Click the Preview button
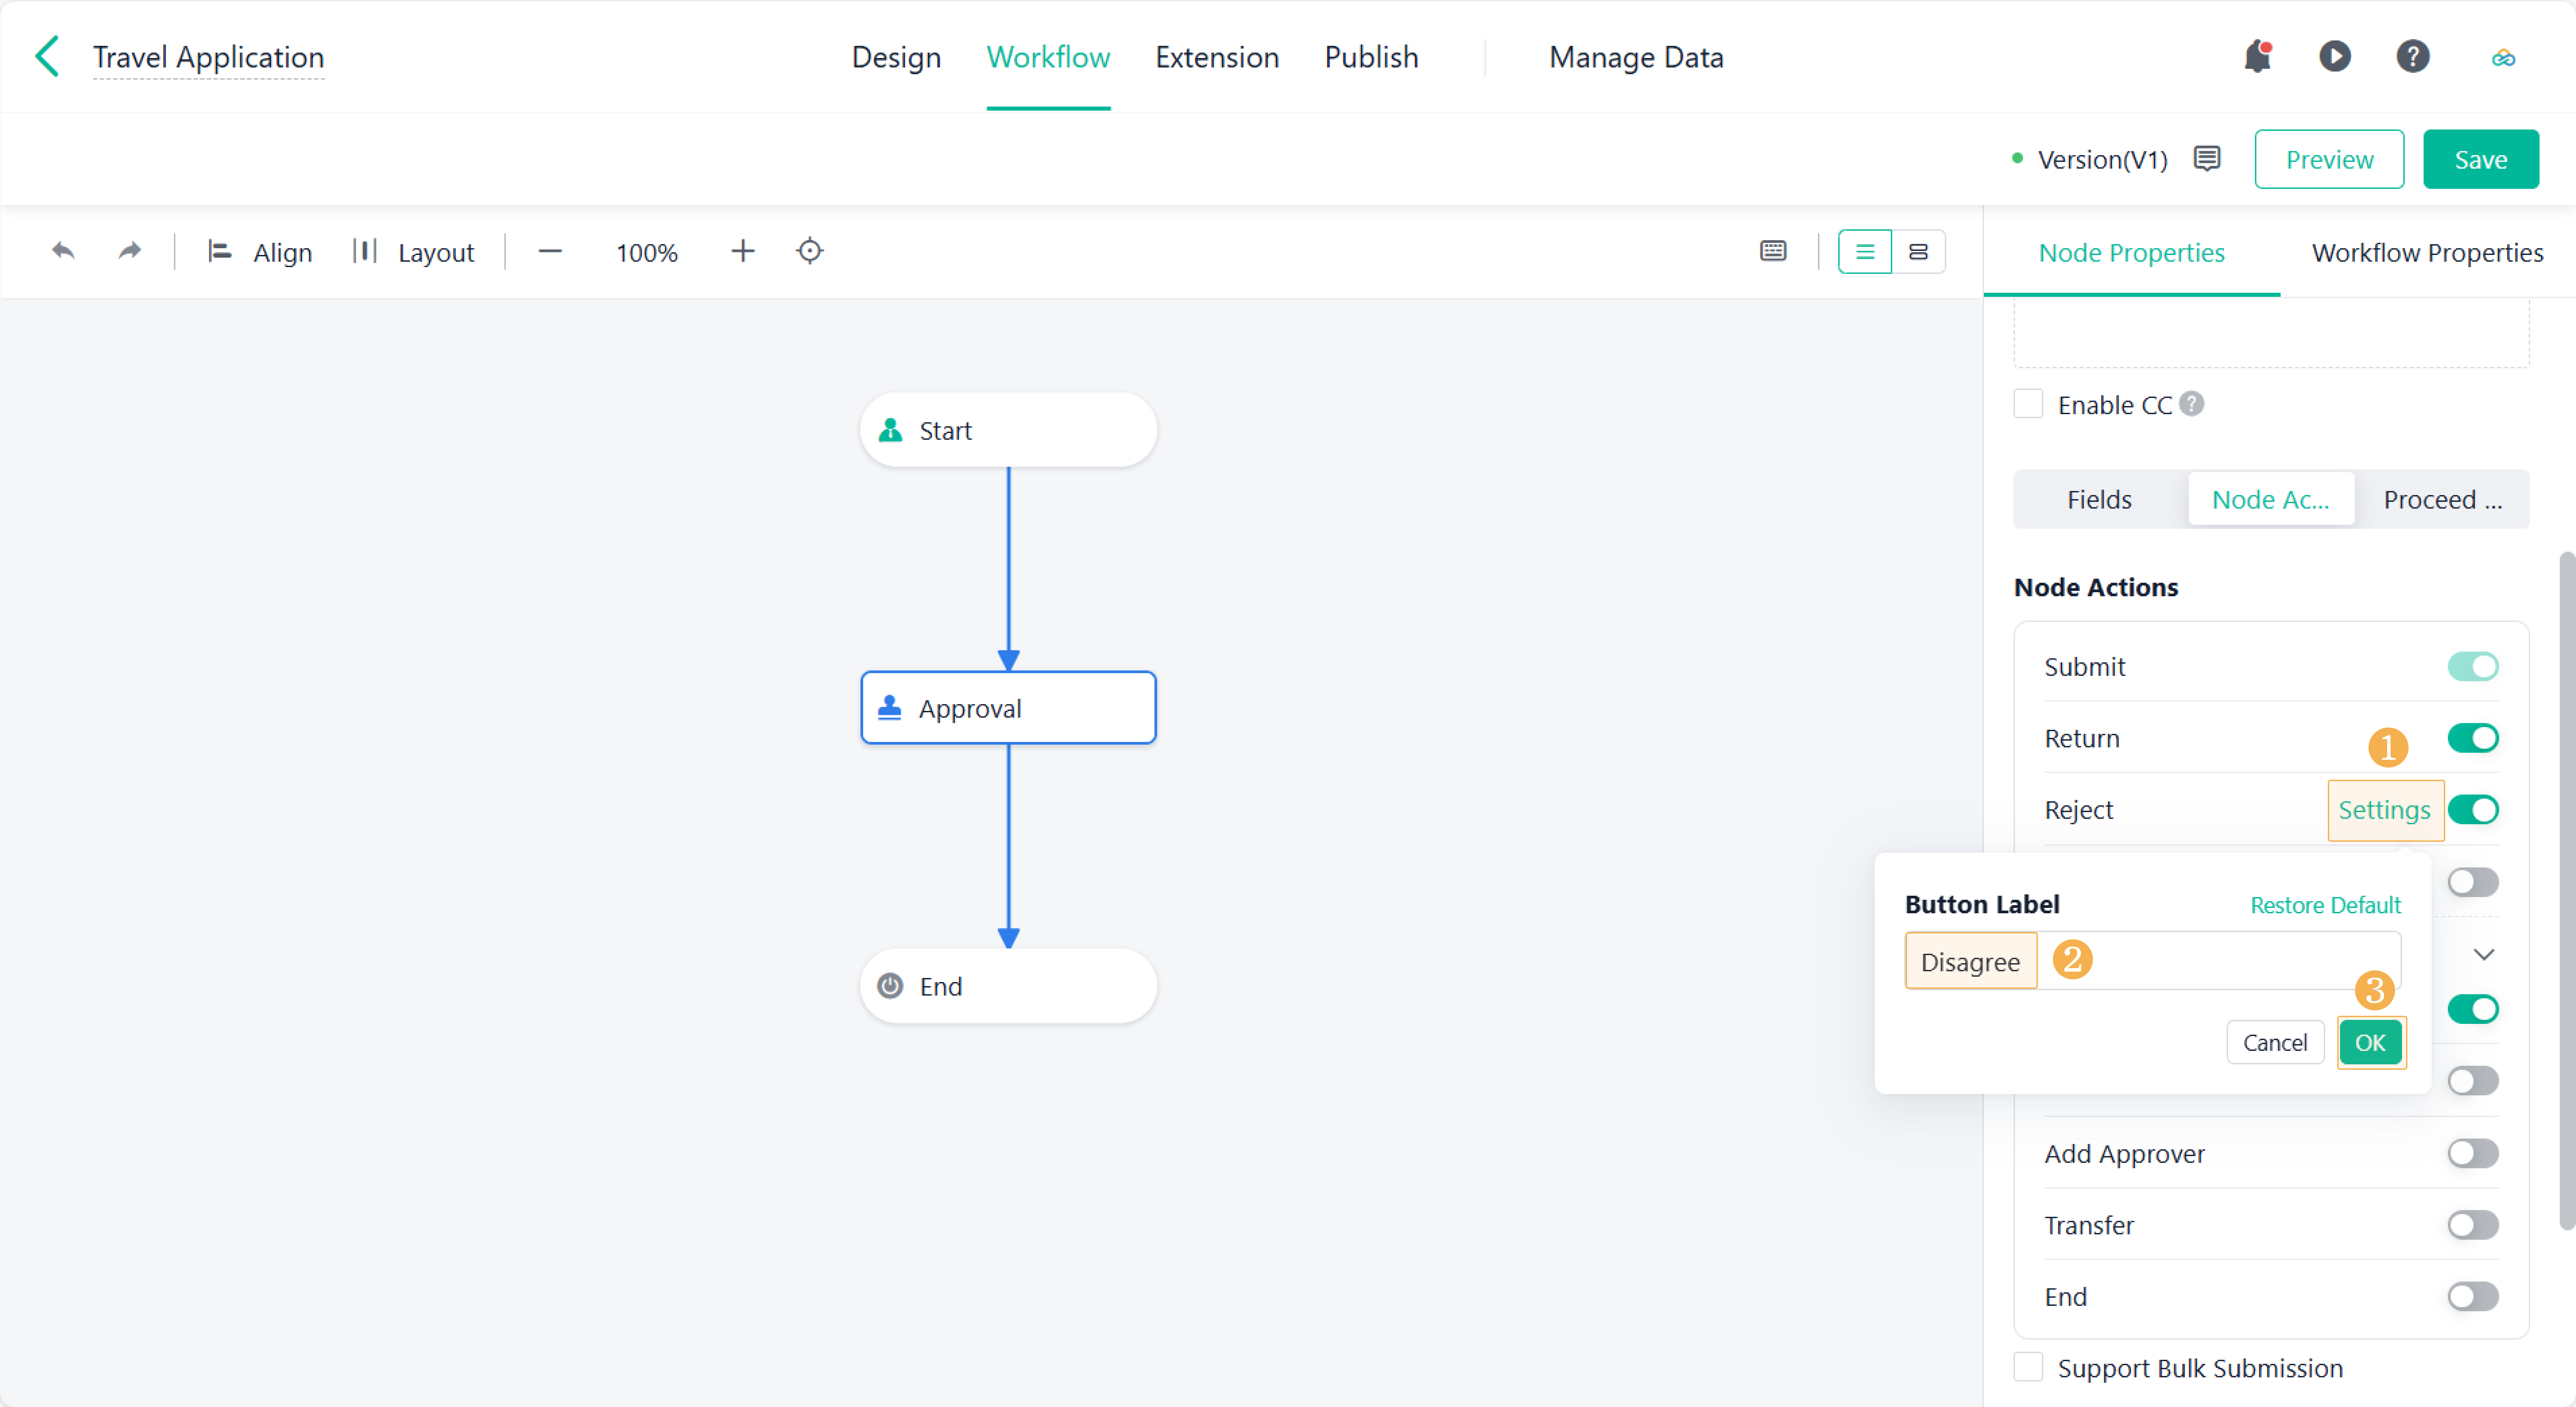Screen dimensions: 2576x1407 [x=2329, y=159]
